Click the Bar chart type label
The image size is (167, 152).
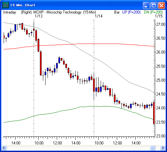(117, 12)
